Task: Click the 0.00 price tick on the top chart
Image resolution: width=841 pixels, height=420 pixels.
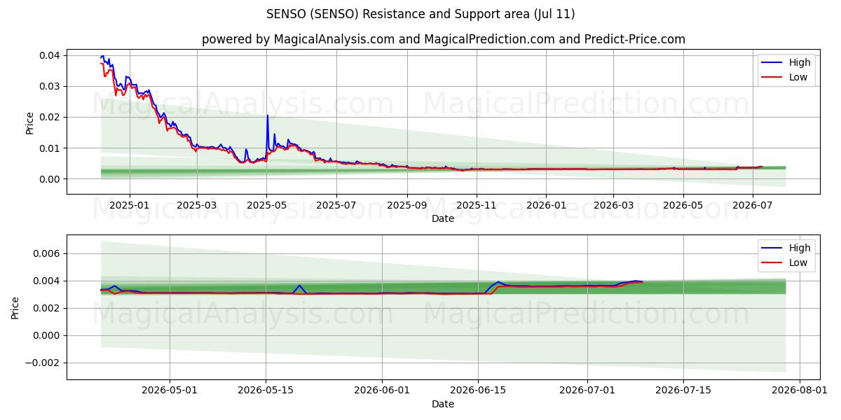Action: [x=51, y=179]
